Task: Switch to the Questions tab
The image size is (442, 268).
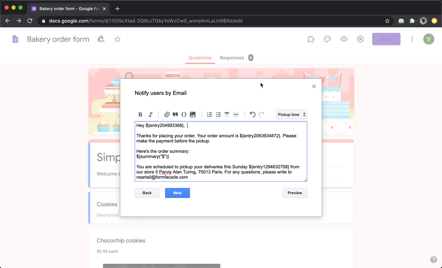Action: tap(200, 58)
